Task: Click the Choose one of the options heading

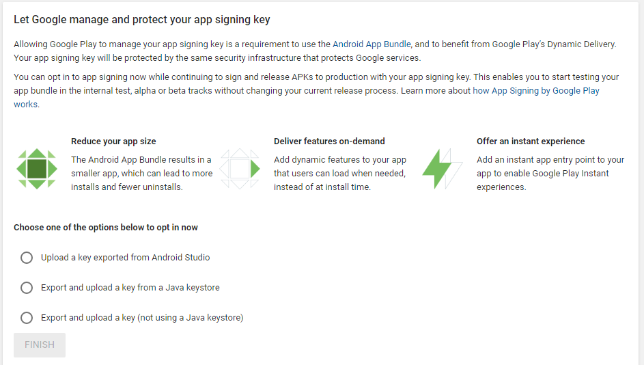Action: (106, 228)
